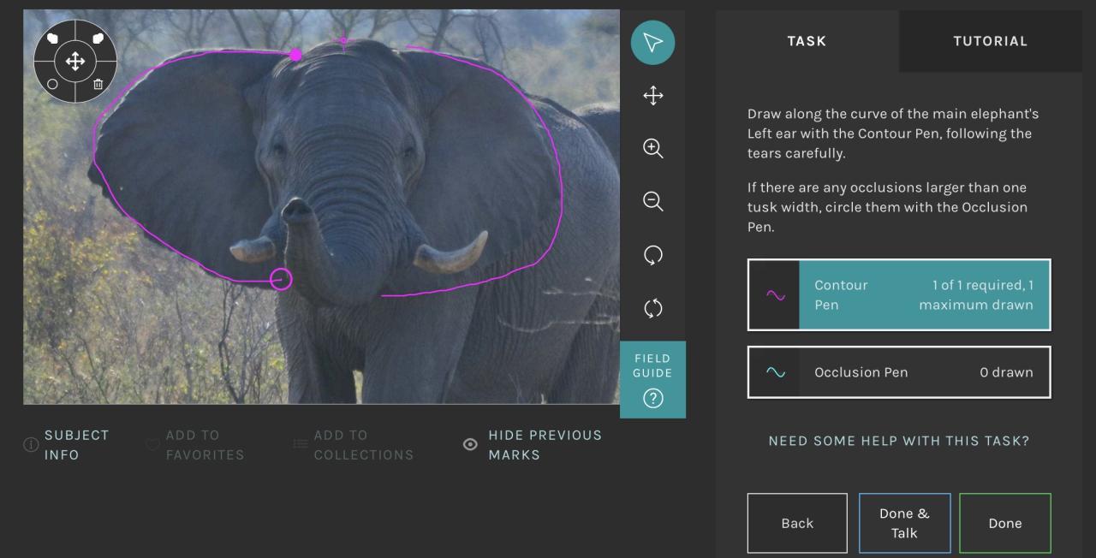Rotate the subject image
The height and width of the screenshot is (558, 1096).
pyautogui.click(x=652, y=255)
